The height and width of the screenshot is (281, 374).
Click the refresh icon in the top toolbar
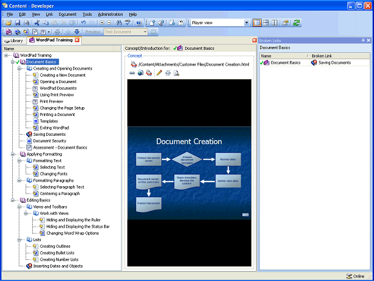coord(296,23)
